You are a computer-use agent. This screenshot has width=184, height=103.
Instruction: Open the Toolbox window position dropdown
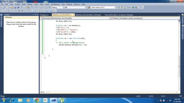[x=33, y=15]
